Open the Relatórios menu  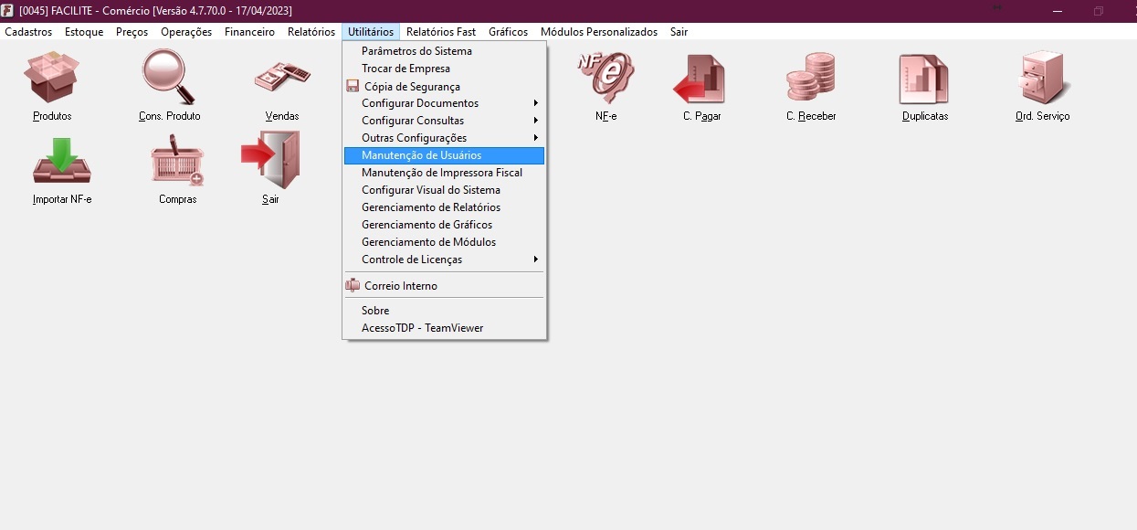pyautogui.click(x=311, y=32)
